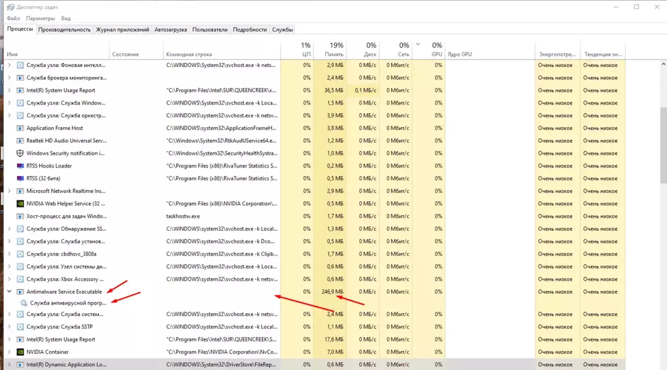Sort by the ЦП column header
The height and width of the screenshot is (370, 667).
[297, 50]
